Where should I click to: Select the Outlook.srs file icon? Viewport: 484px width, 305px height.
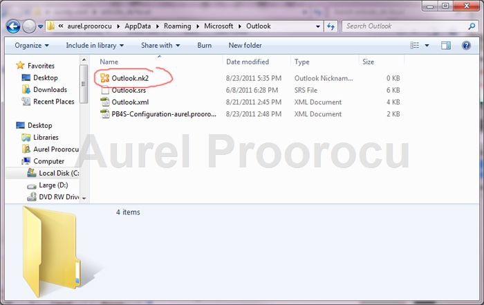pyautogui.click(x=105, y=91)
